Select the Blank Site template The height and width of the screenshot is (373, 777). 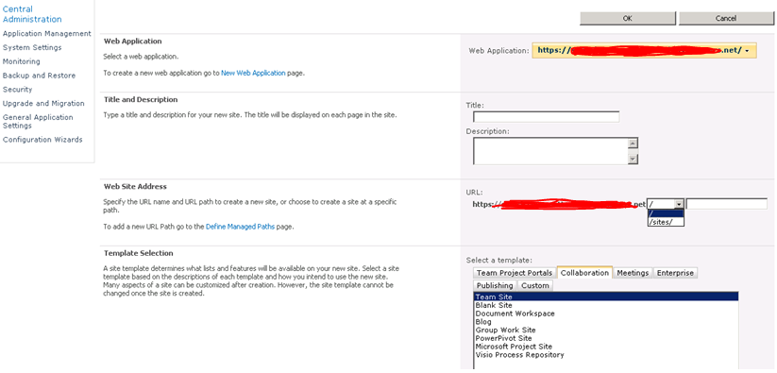pos(487,306)
